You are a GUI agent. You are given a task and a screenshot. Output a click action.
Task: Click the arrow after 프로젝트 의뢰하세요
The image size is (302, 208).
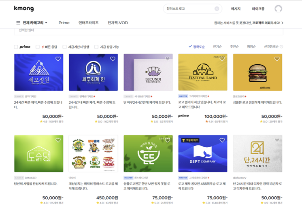click(x=282, y=23)
